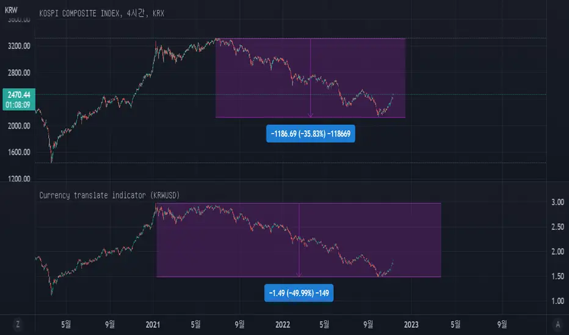Click the current price label 2470.44
The image size is (569, 335).
[x=18, y=94]
